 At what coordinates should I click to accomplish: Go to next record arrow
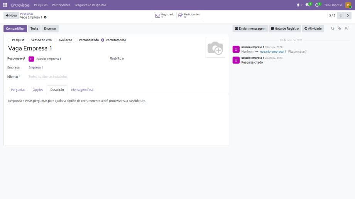click(348, 15)
